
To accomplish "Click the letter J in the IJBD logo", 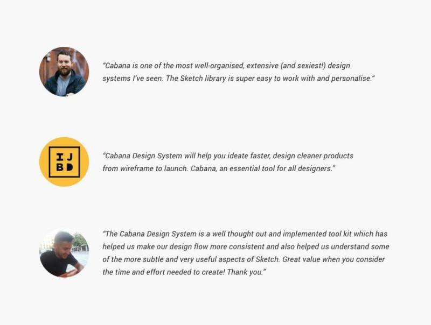I will point(70,156).
